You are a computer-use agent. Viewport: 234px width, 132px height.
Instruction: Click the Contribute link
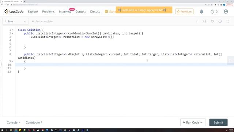34,122
